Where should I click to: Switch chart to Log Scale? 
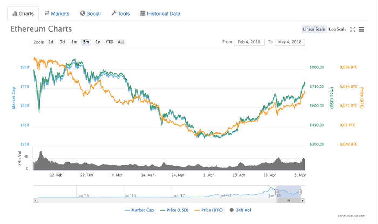337,29
